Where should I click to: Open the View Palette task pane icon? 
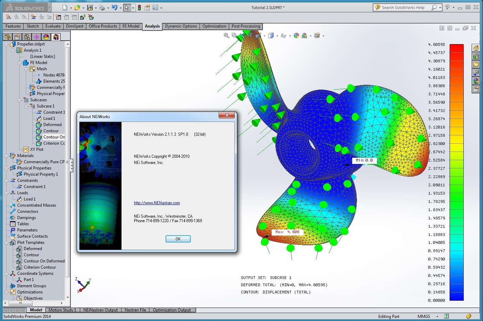click(476, 73)
